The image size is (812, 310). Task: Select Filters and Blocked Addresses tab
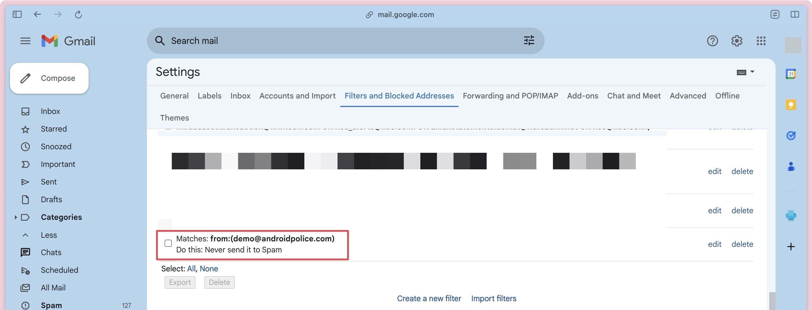point(399,96)
